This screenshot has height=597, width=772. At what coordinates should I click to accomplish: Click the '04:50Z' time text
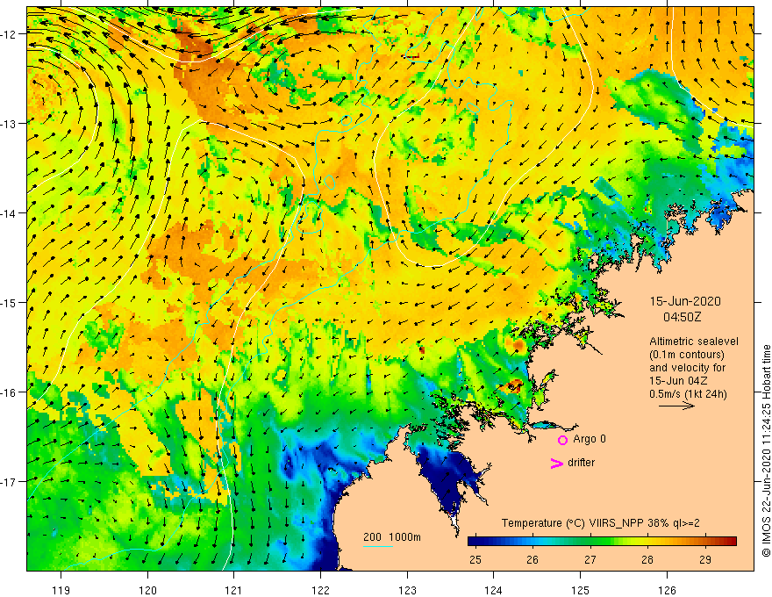pyautogui.click(x=682, y=317)
